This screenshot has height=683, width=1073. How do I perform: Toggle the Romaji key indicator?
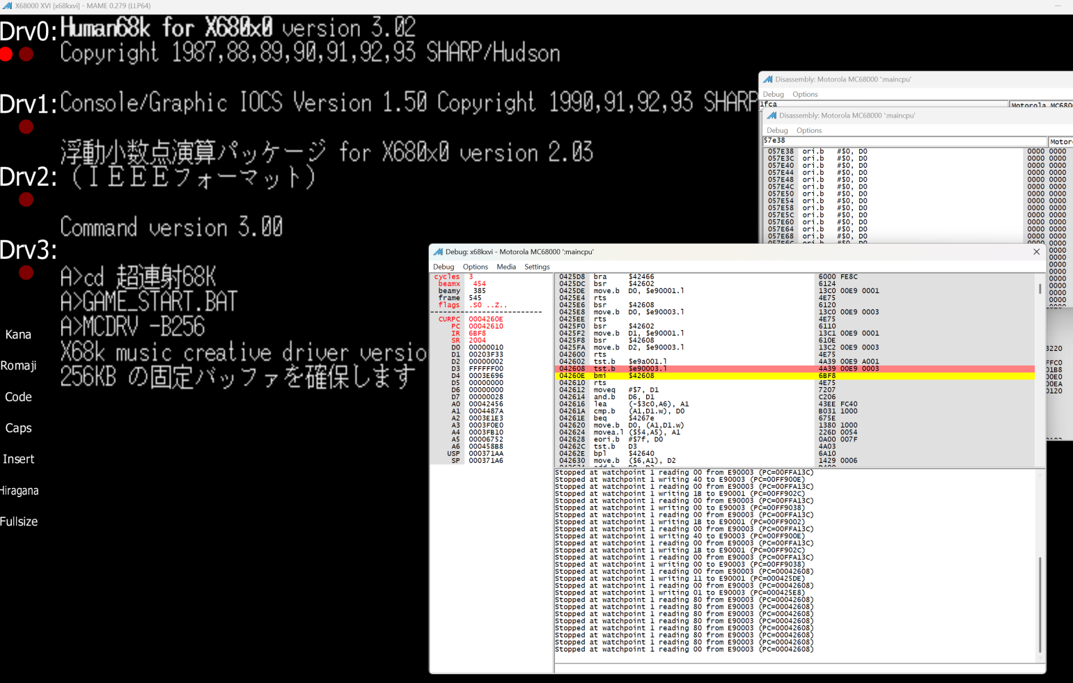tap(18, 366)
